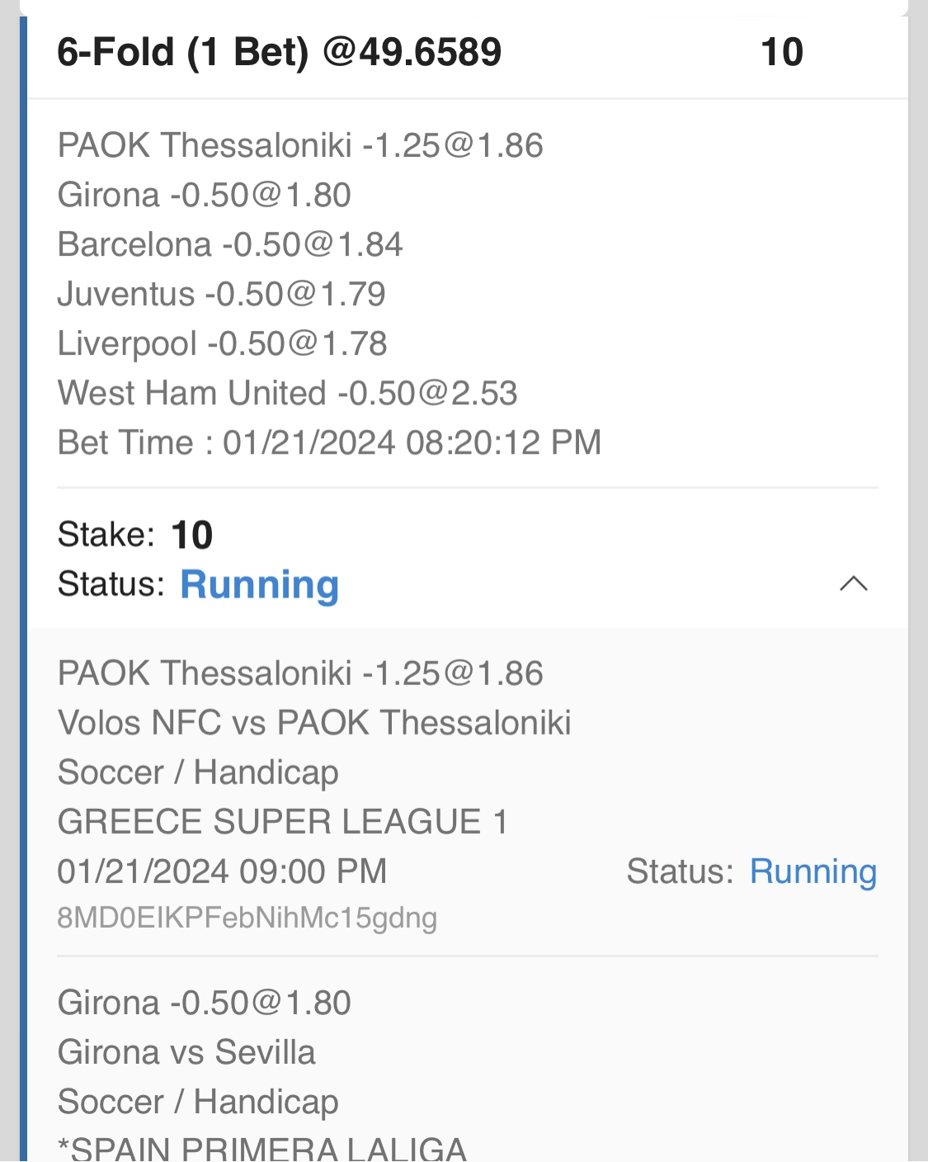Viewport: 928px width, 1162px height.
Task: Select the Girona -0.50@1.80 line in summary list
Action: pyautogui.click(x=205, y=195)
